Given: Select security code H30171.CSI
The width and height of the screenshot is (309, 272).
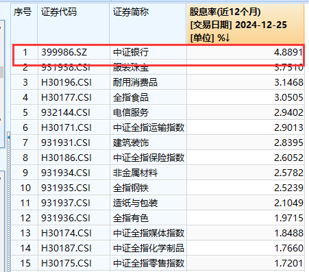Looking at the screenshot, I should 66,127.
